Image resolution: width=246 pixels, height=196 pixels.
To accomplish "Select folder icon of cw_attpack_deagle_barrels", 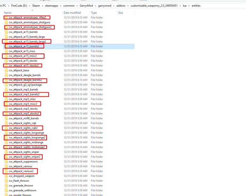I will [x=6, y=75].
